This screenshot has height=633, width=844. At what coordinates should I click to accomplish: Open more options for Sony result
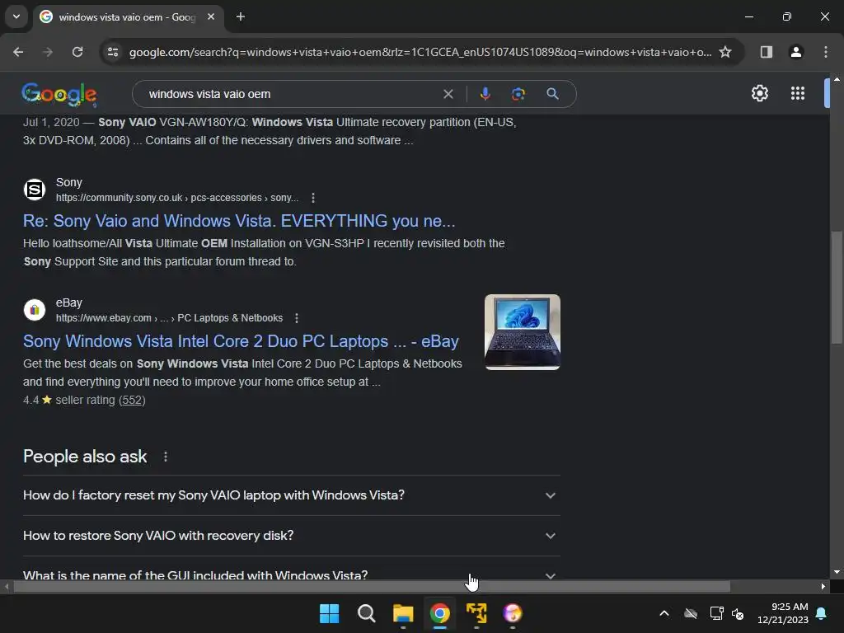pos(312,198)
